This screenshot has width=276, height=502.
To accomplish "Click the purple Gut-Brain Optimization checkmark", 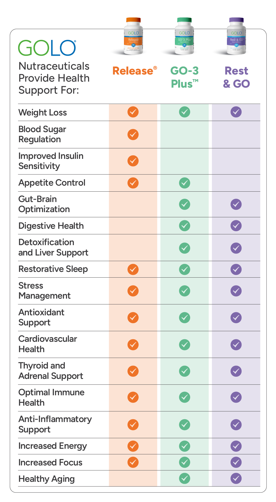I will tap(236, 204).
